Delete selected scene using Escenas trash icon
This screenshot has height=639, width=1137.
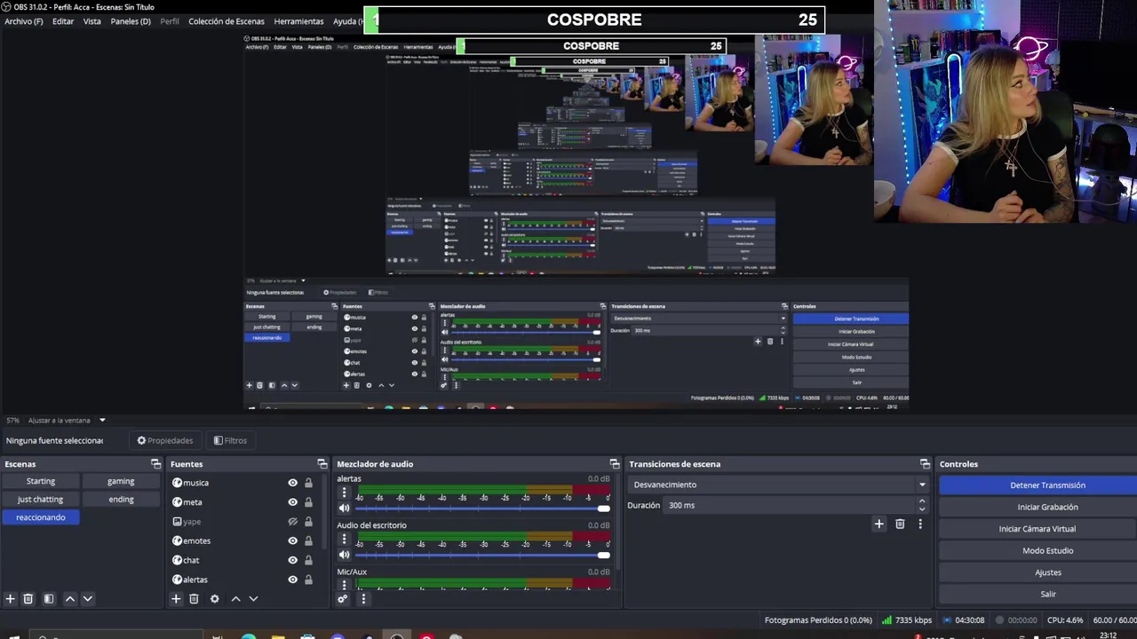28,599
